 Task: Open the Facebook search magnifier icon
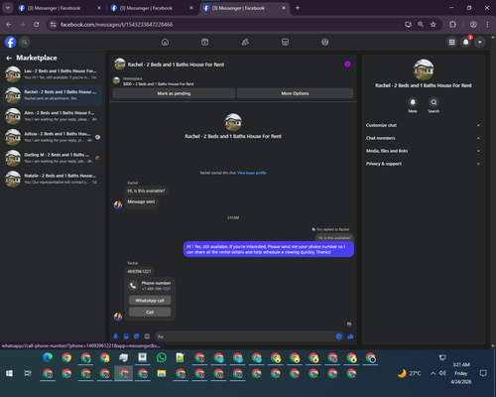(x=25, y=42)
